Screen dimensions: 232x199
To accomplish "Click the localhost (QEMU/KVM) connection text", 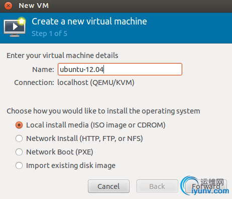I will pyautogui.click(x=96, y=82).
